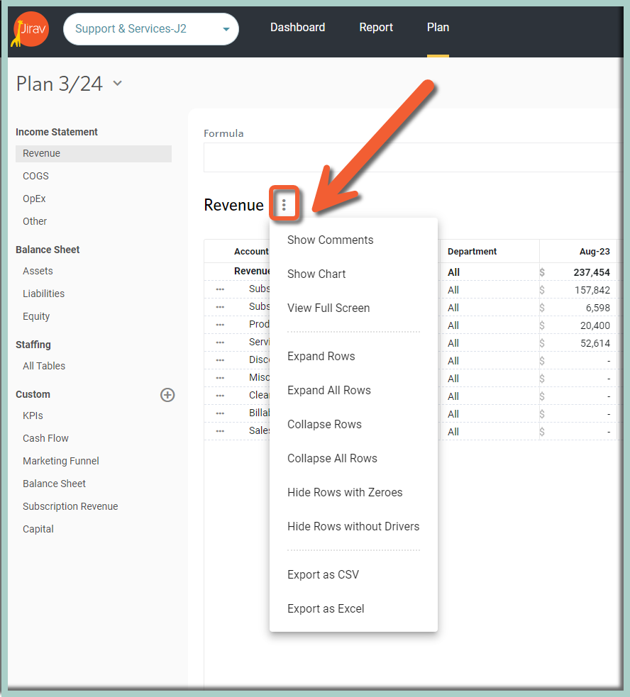Click into the Formula input field
This screenshot has width=630, height=697.
point(411,157)
